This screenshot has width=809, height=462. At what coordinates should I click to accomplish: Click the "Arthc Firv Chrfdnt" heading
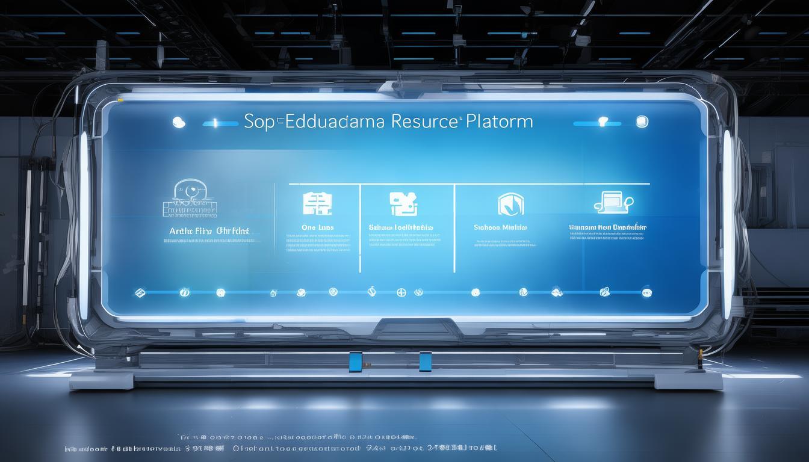pos(209,230)
